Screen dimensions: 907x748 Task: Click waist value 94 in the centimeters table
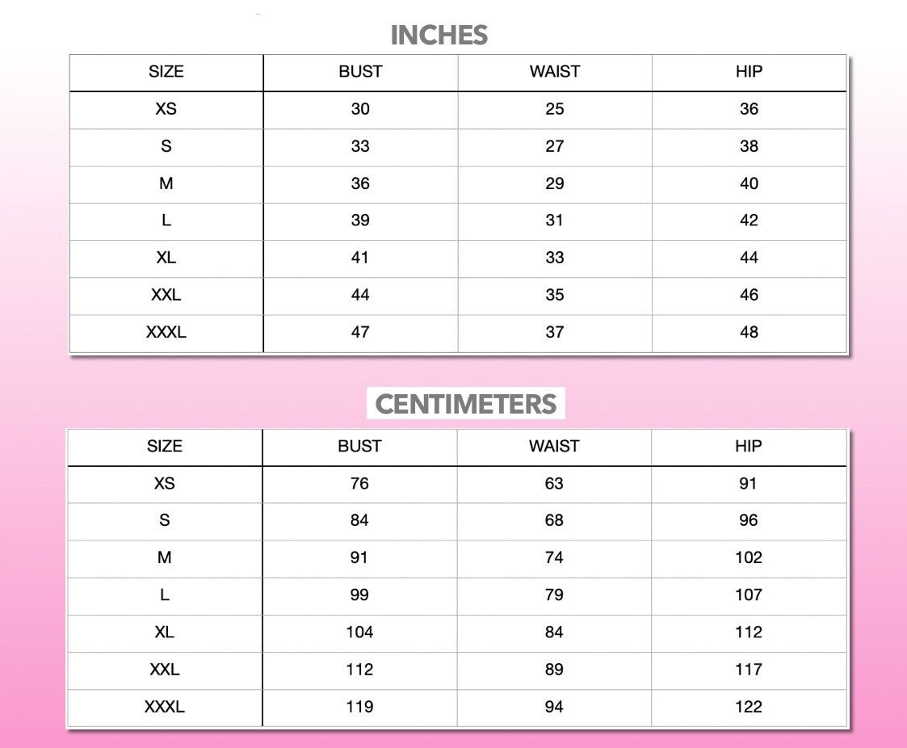554,707
